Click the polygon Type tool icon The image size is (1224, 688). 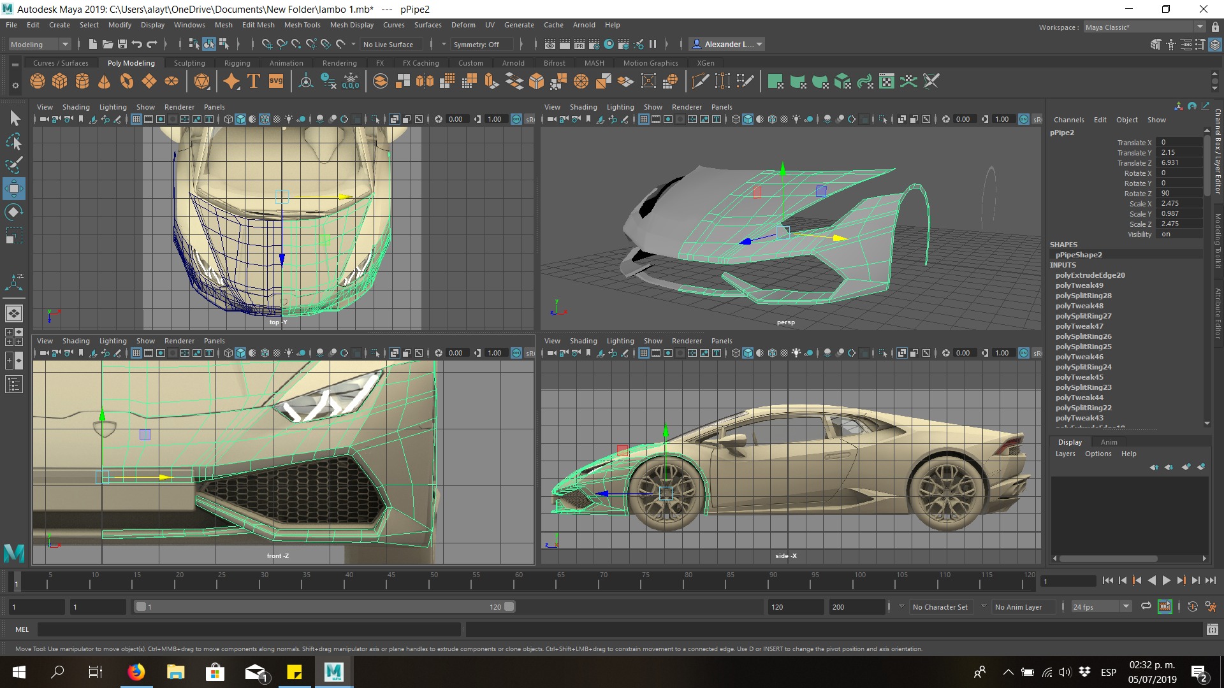254,82
